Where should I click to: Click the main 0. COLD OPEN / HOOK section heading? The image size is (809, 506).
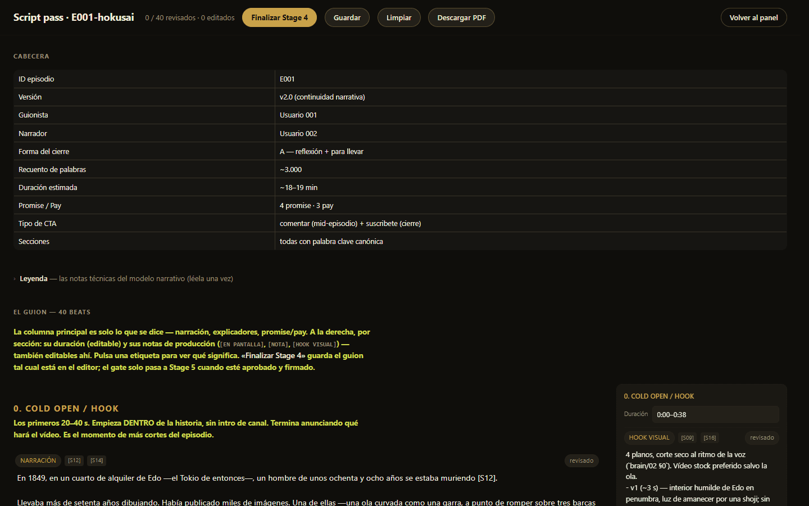click(x=66, y=409)
